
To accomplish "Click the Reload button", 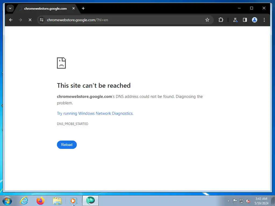I will click(67, 145).
